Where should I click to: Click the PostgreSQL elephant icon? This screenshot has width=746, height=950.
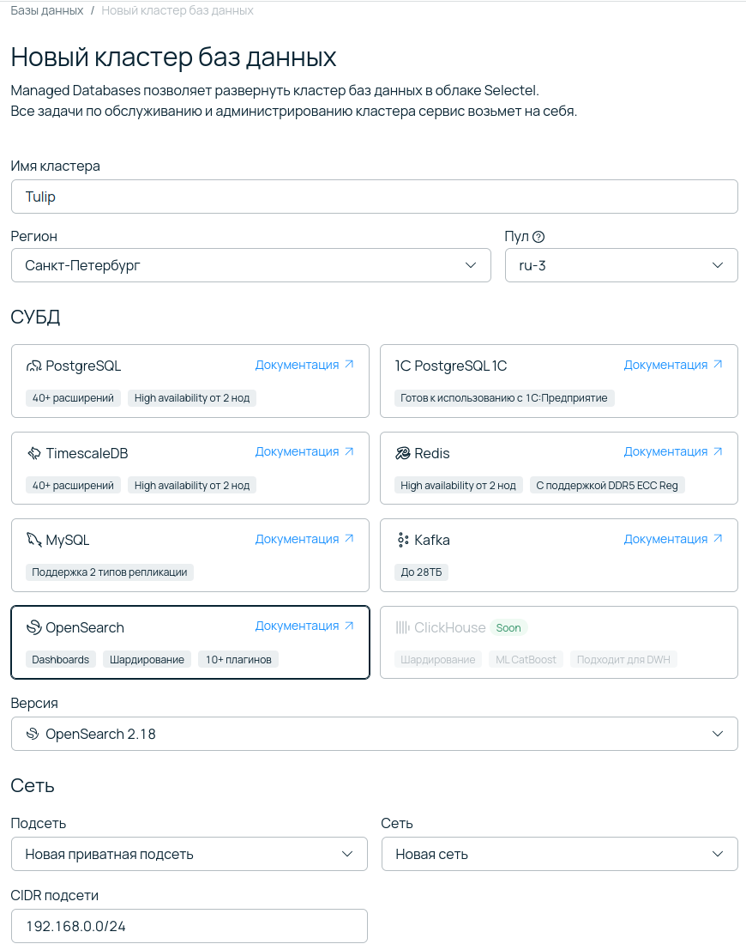pos(33,366)
